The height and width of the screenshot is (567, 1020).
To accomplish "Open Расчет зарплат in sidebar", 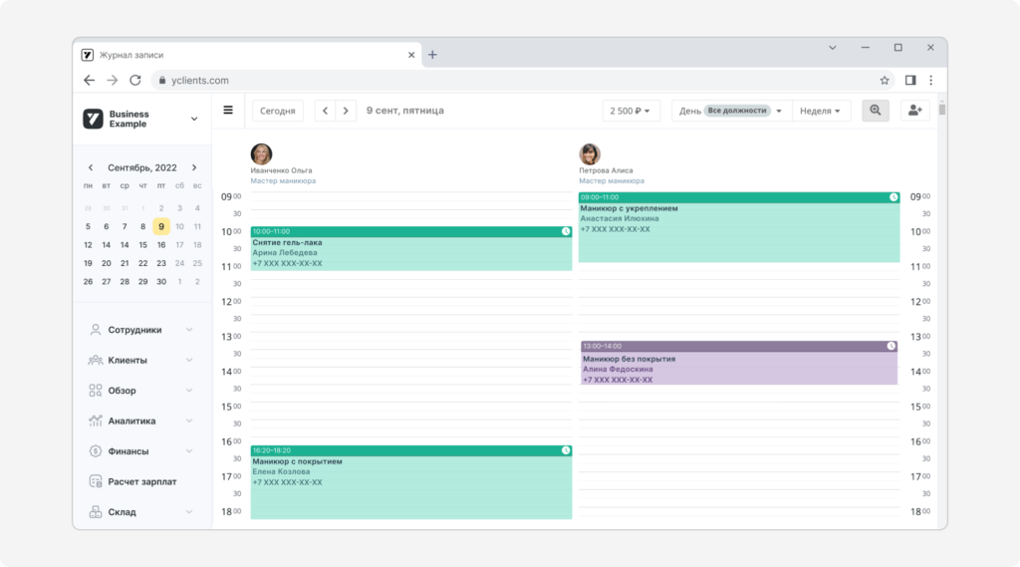I will point(141,481).
